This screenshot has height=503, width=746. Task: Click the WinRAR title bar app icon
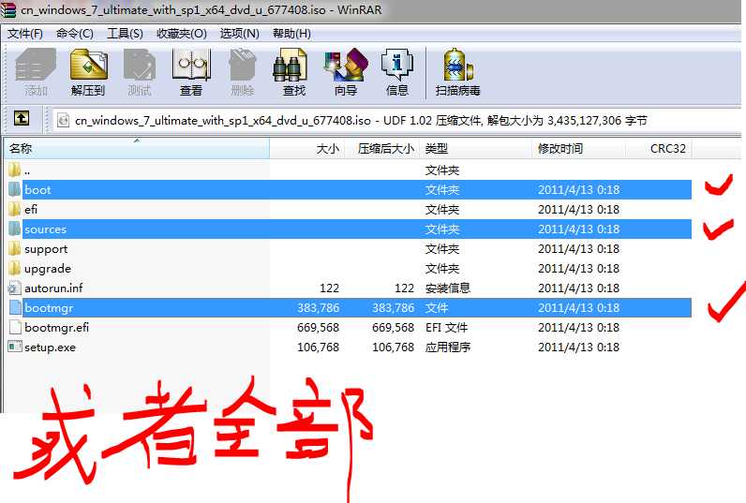click(x=7, y=10)
